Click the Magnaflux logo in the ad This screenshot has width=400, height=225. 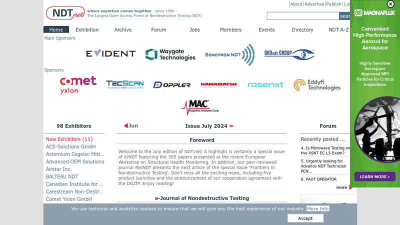pyautogui.click(x=374, y=13)
